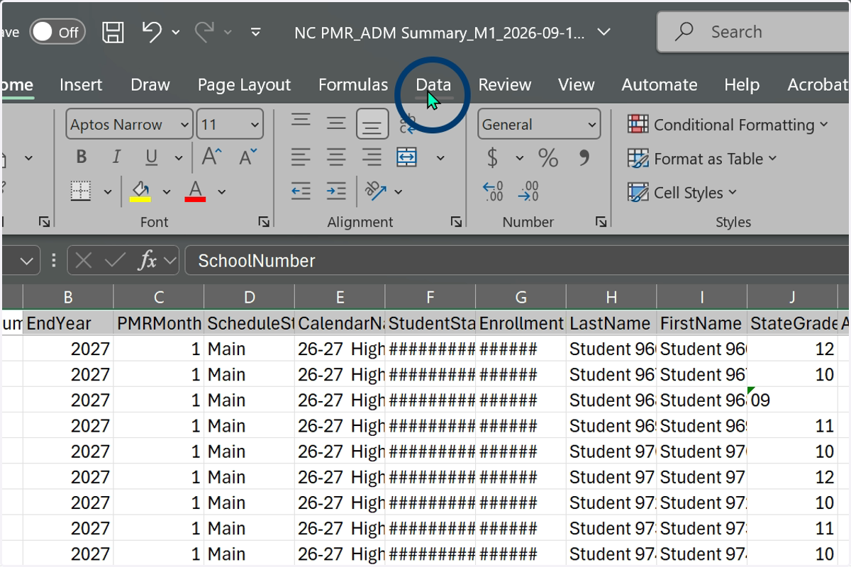The width and height of the screenshot is (851, 567).
Task: Click the Cancel X in formula bar
Action: 84,261
